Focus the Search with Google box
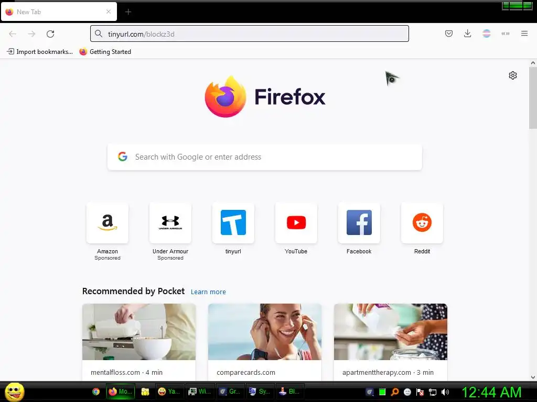This screenshot has width=537, height=402. [265, 157]
